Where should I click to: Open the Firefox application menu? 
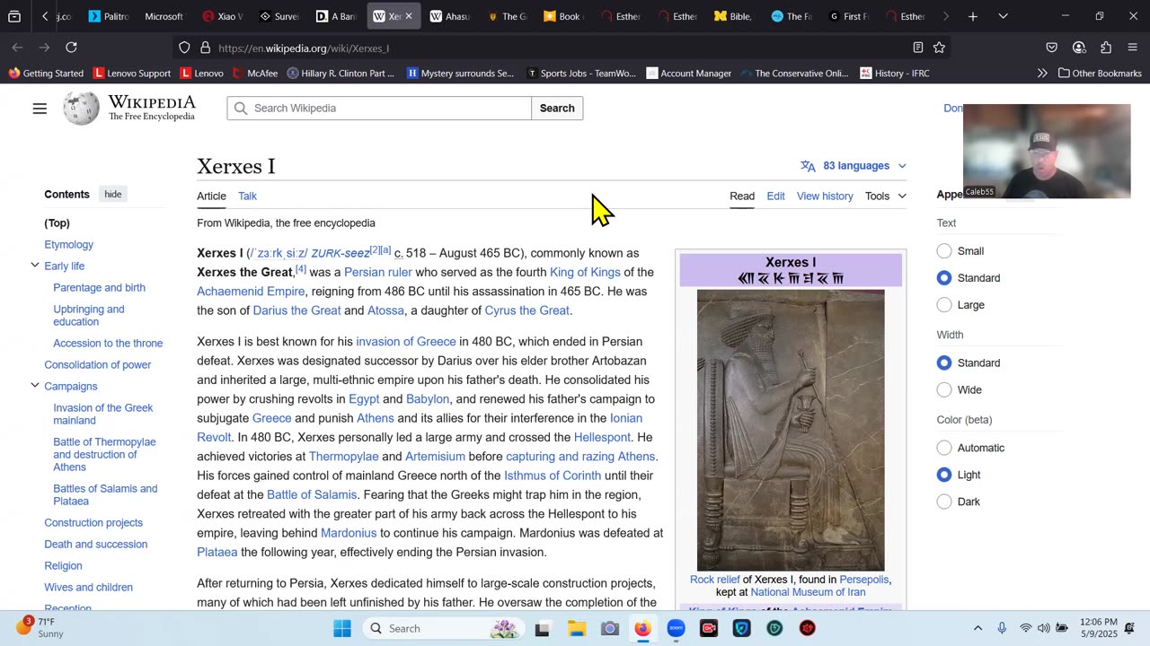pyautogui.click(x=1131, y=48)
